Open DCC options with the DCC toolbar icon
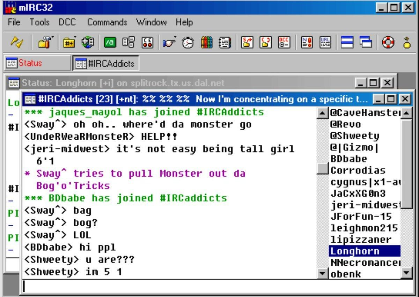Screen dimensions: 419x297 [285, 42]
